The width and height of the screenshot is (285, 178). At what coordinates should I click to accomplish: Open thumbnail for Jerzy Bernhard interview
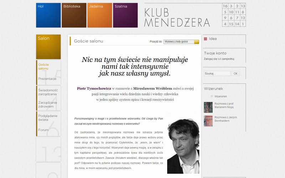click(208, 121)
